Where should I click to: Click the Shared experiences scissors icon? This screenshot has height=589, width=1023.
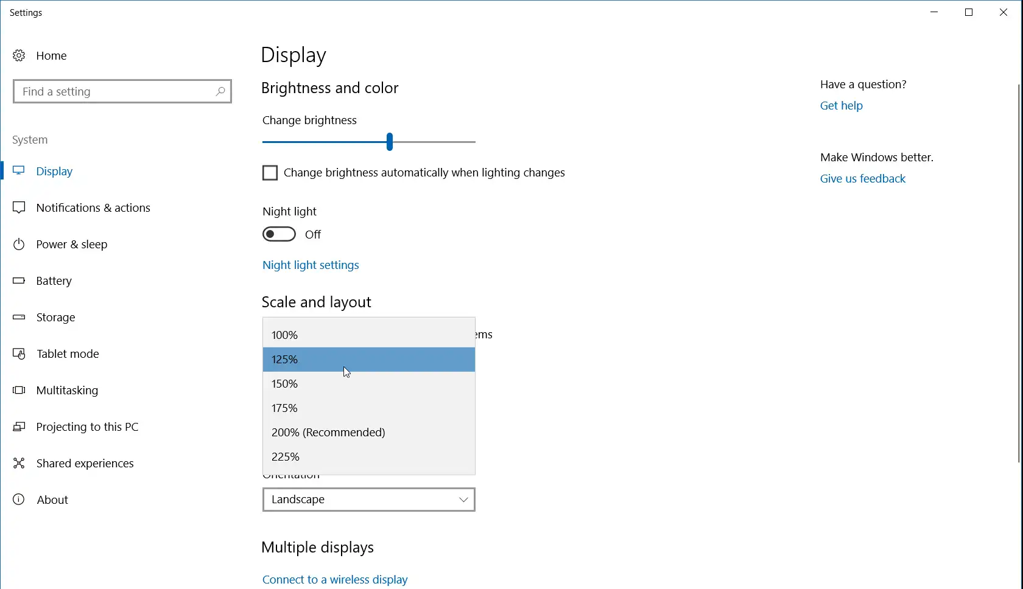point(19,462)
